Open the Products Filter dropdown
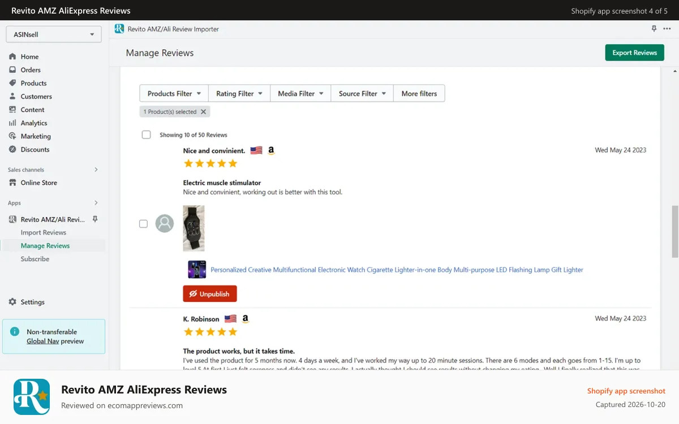The width and height of the screenshot is (679, 424). point(174,93)
